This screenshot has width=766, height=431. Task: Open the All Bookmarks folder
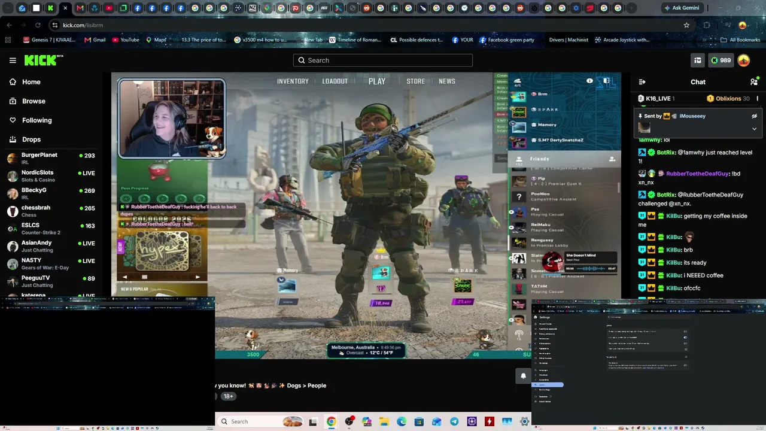740,40
